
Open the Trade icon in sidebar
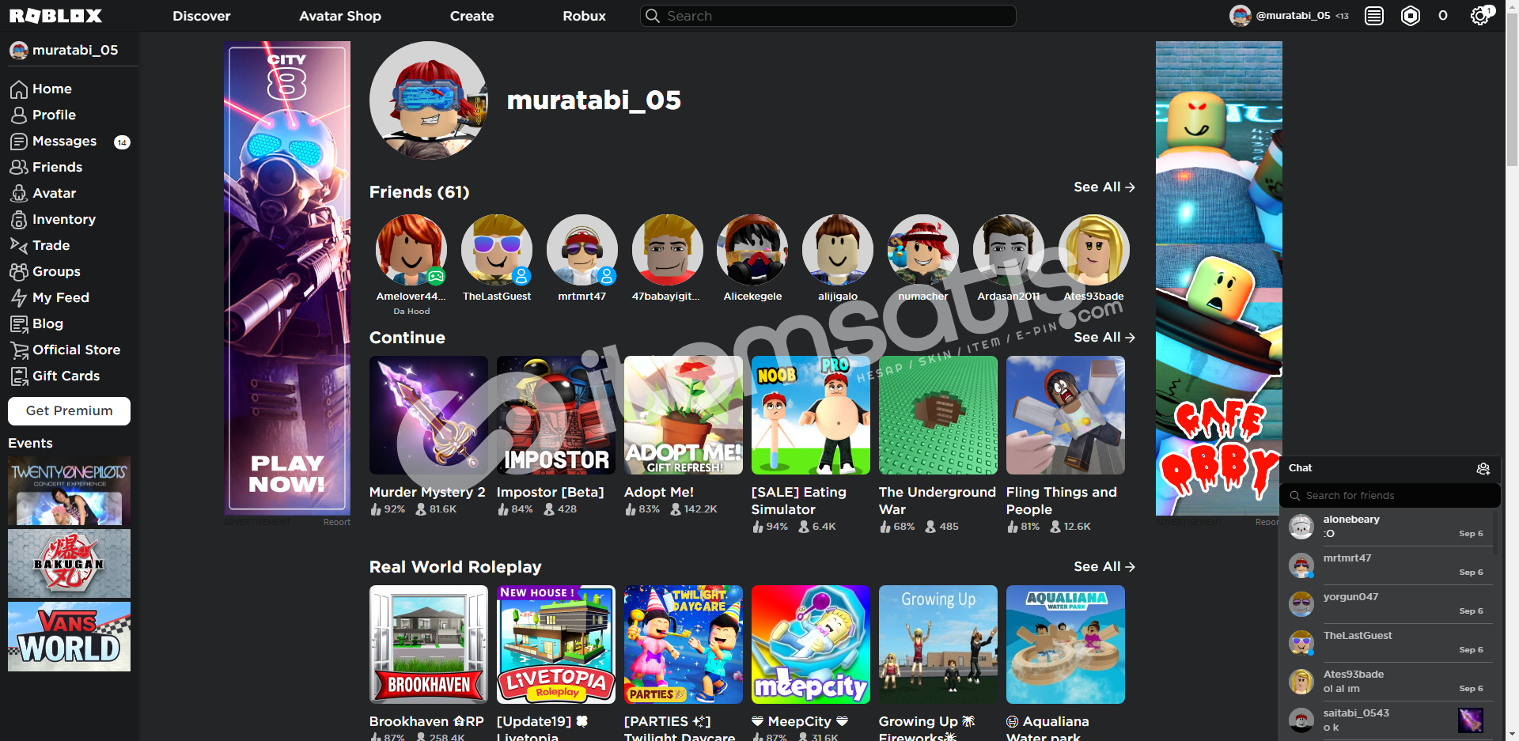coord(19,246)
